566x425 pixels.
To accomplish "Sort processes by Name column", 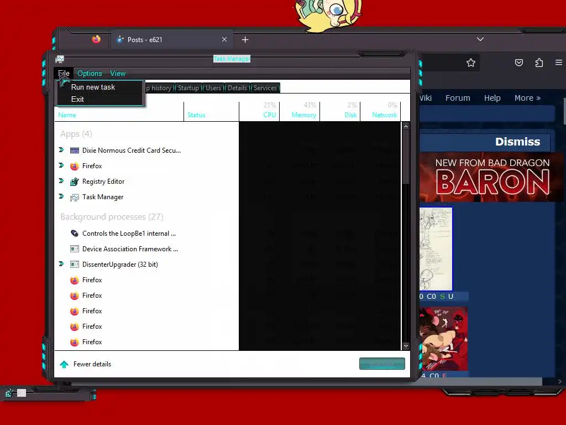I will click(x=67, y=115).
